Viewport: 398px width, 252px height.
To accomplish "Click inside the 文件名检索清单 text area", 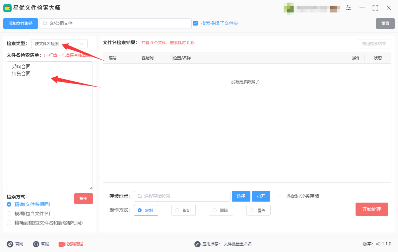I will [50, 125].
